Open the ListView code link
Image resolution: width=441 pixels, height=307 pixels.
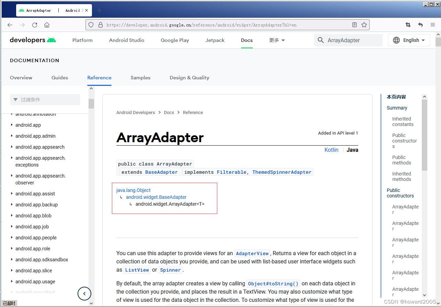137,270
